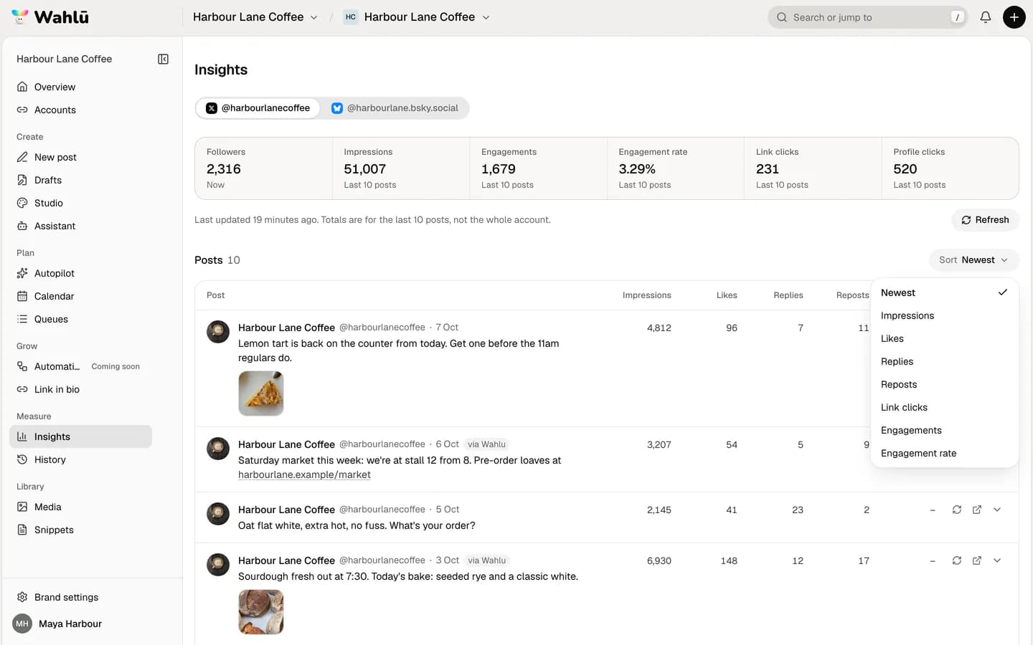Open the sourdough bread image thumbnail
This screenshot has width=1033, height=645.
coord(261,612)
